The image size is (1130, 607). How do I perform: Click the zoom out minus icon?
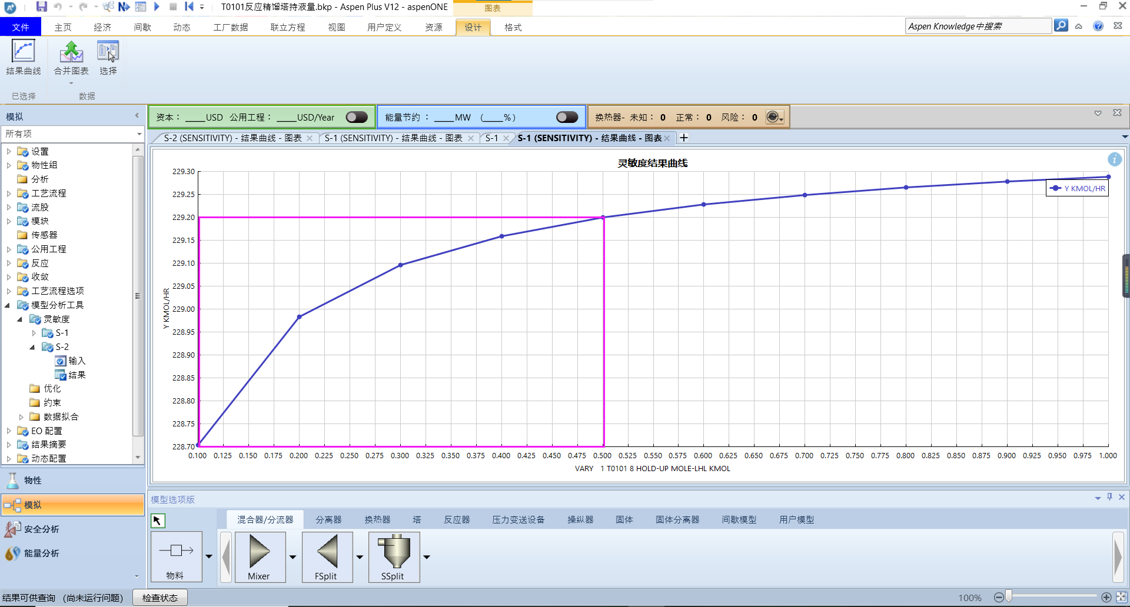(x=999, y=598)
